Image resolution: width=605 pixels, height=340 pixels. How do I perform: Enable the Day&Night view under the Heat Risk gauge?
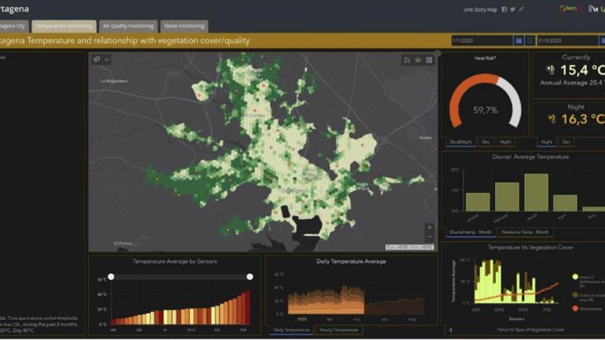pyautogui.click(x=460, y=142)
